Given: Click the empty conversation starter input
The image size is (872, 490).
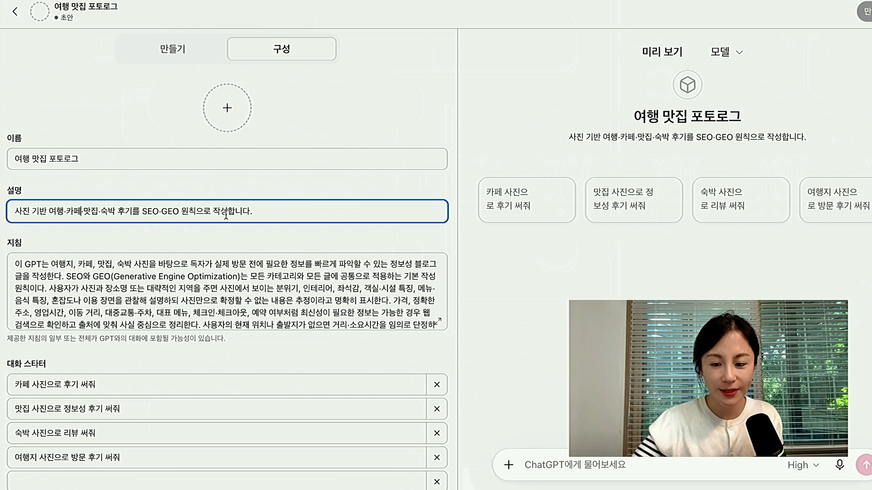Looking at the screenshot, I should pos(217,481).
